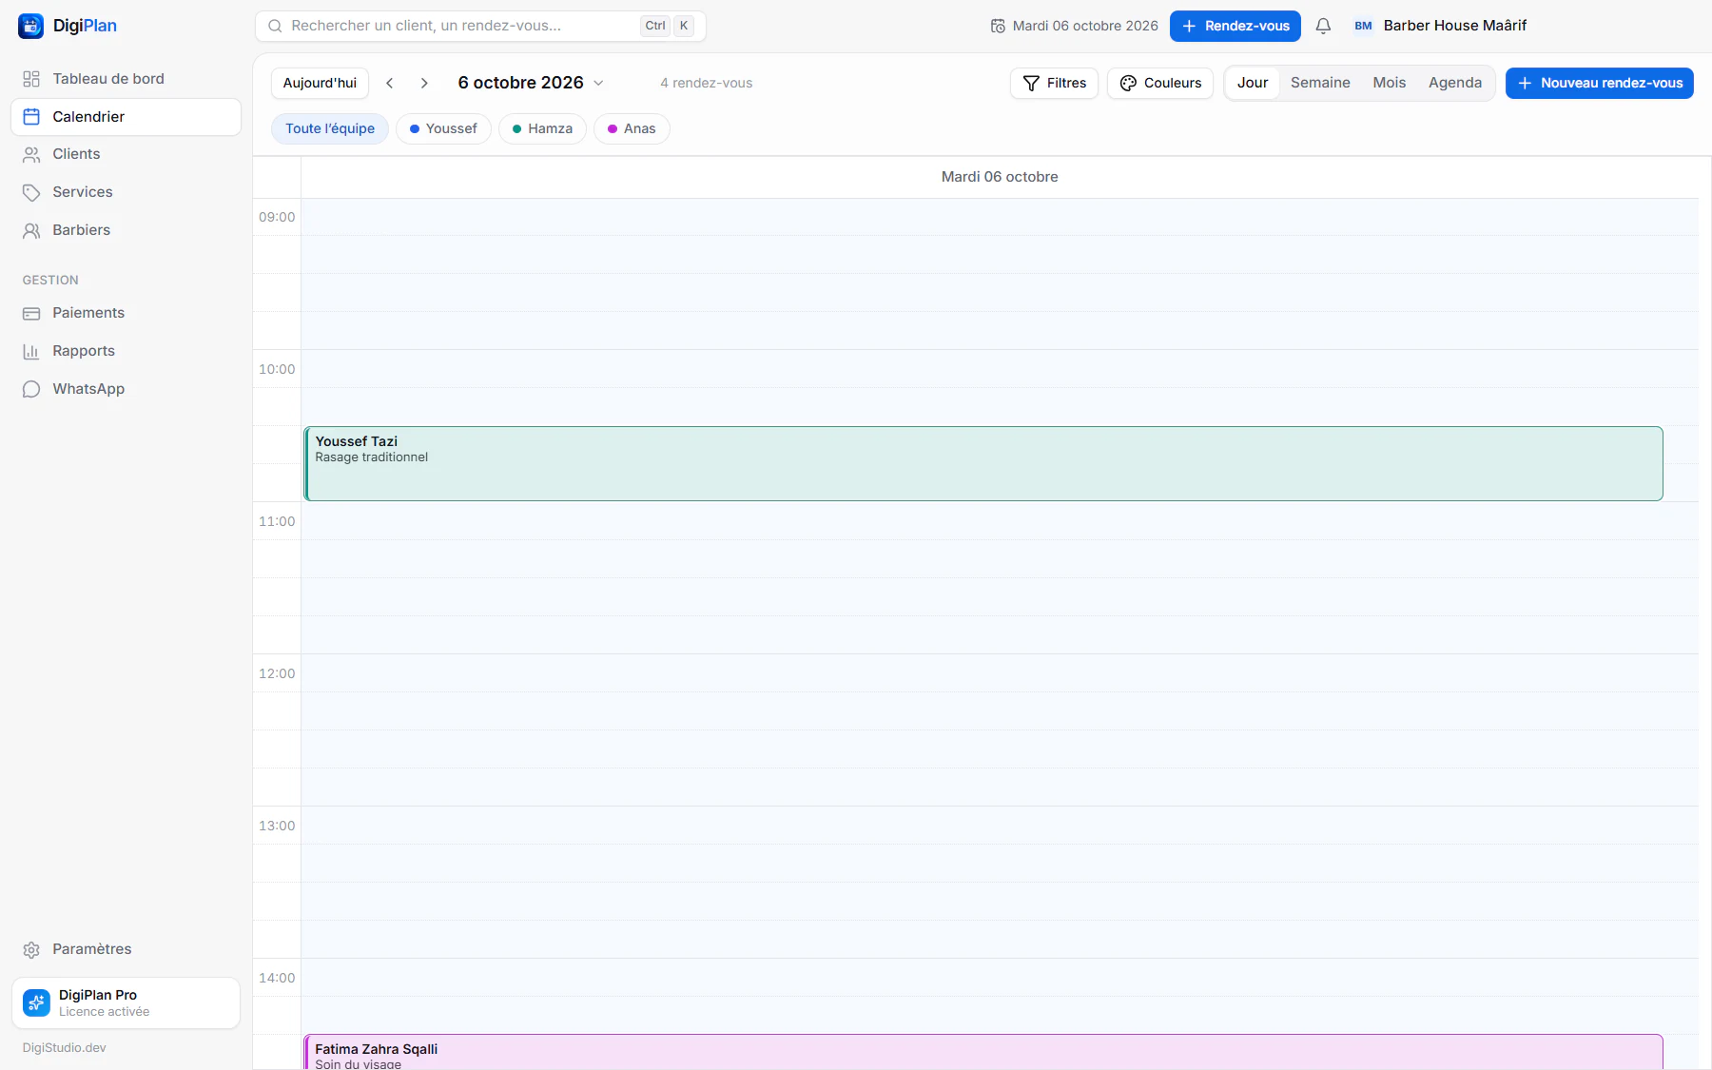
Task: Click the top bar Rendez-vous button
Action: coord(1235,26)
